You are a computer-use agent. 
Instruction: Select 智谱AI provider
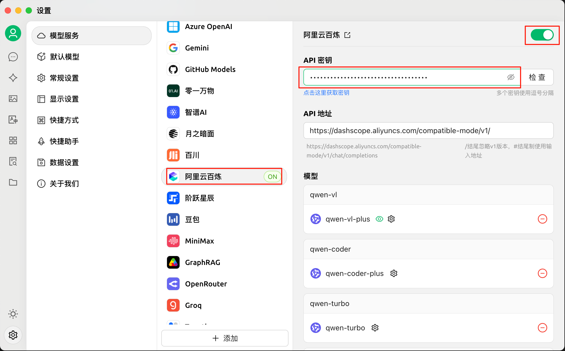[x=224, y=112]
